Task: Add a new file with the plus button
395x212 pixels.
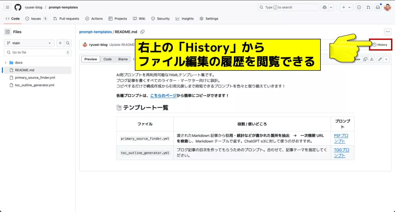Action: coord(60,43)
